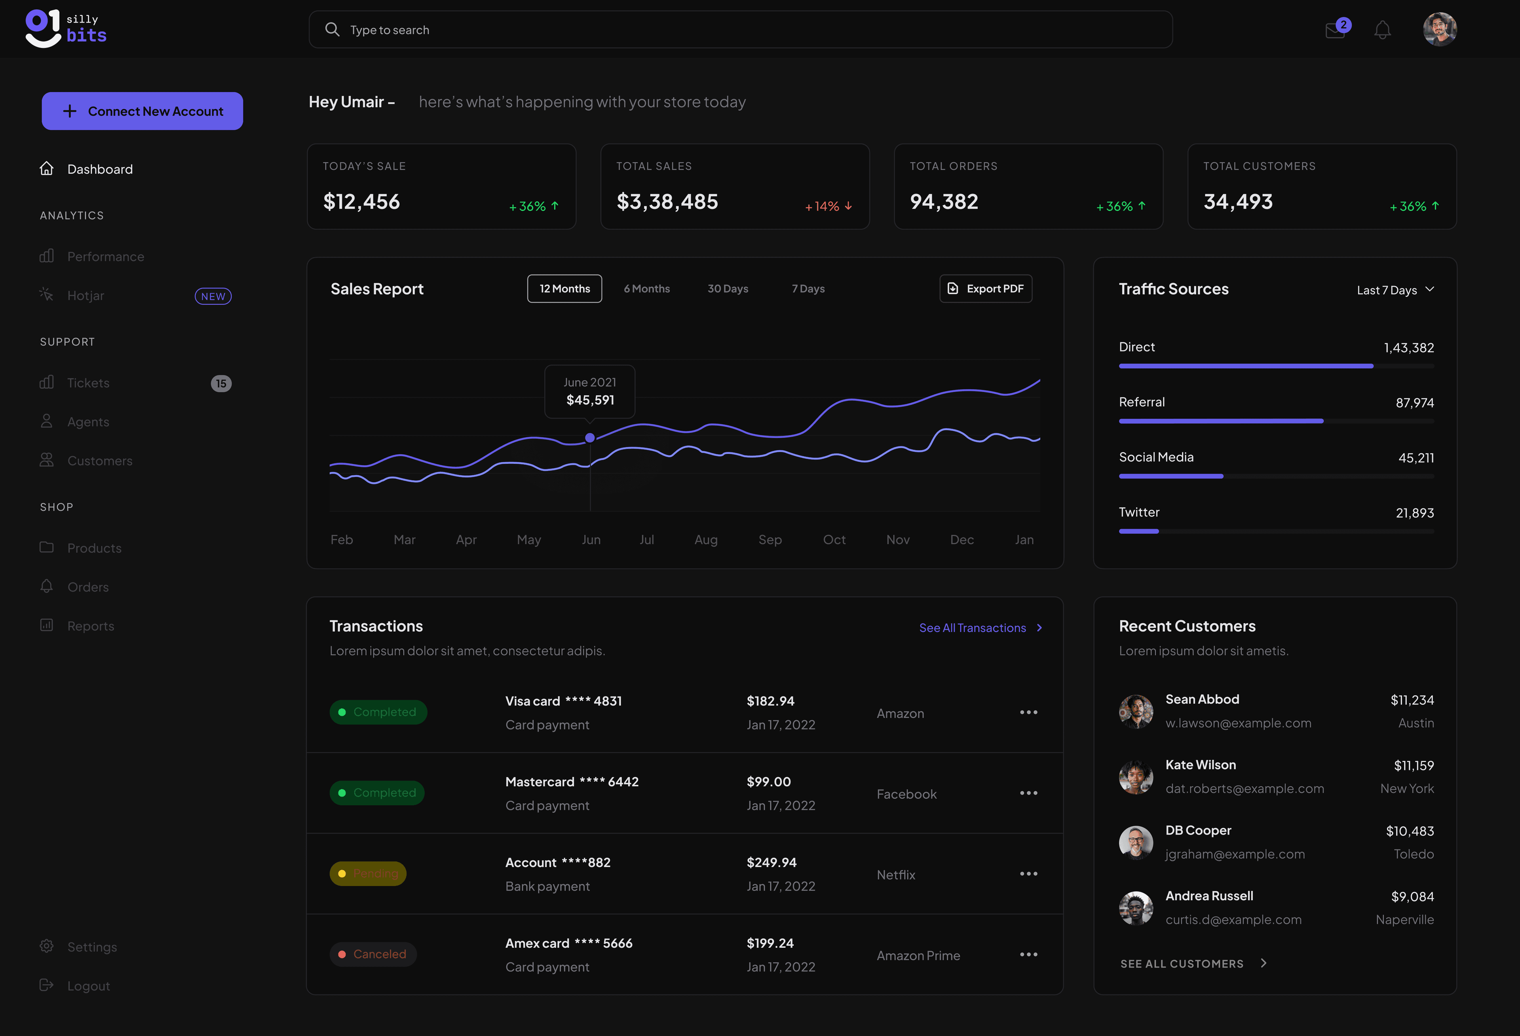Click the notifications bell icon

(x=1382, y=30)
